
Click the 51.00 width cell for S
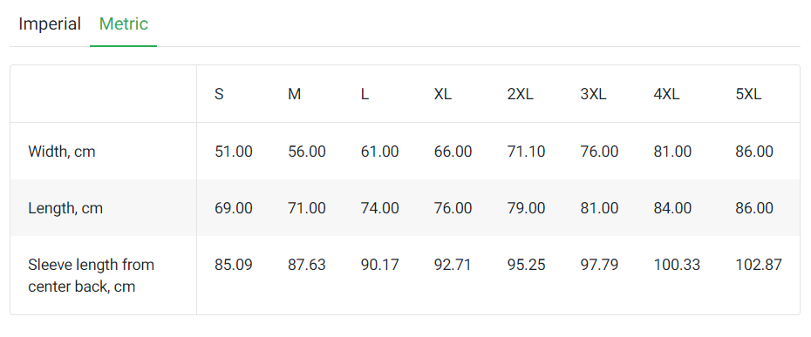point(234,152)
